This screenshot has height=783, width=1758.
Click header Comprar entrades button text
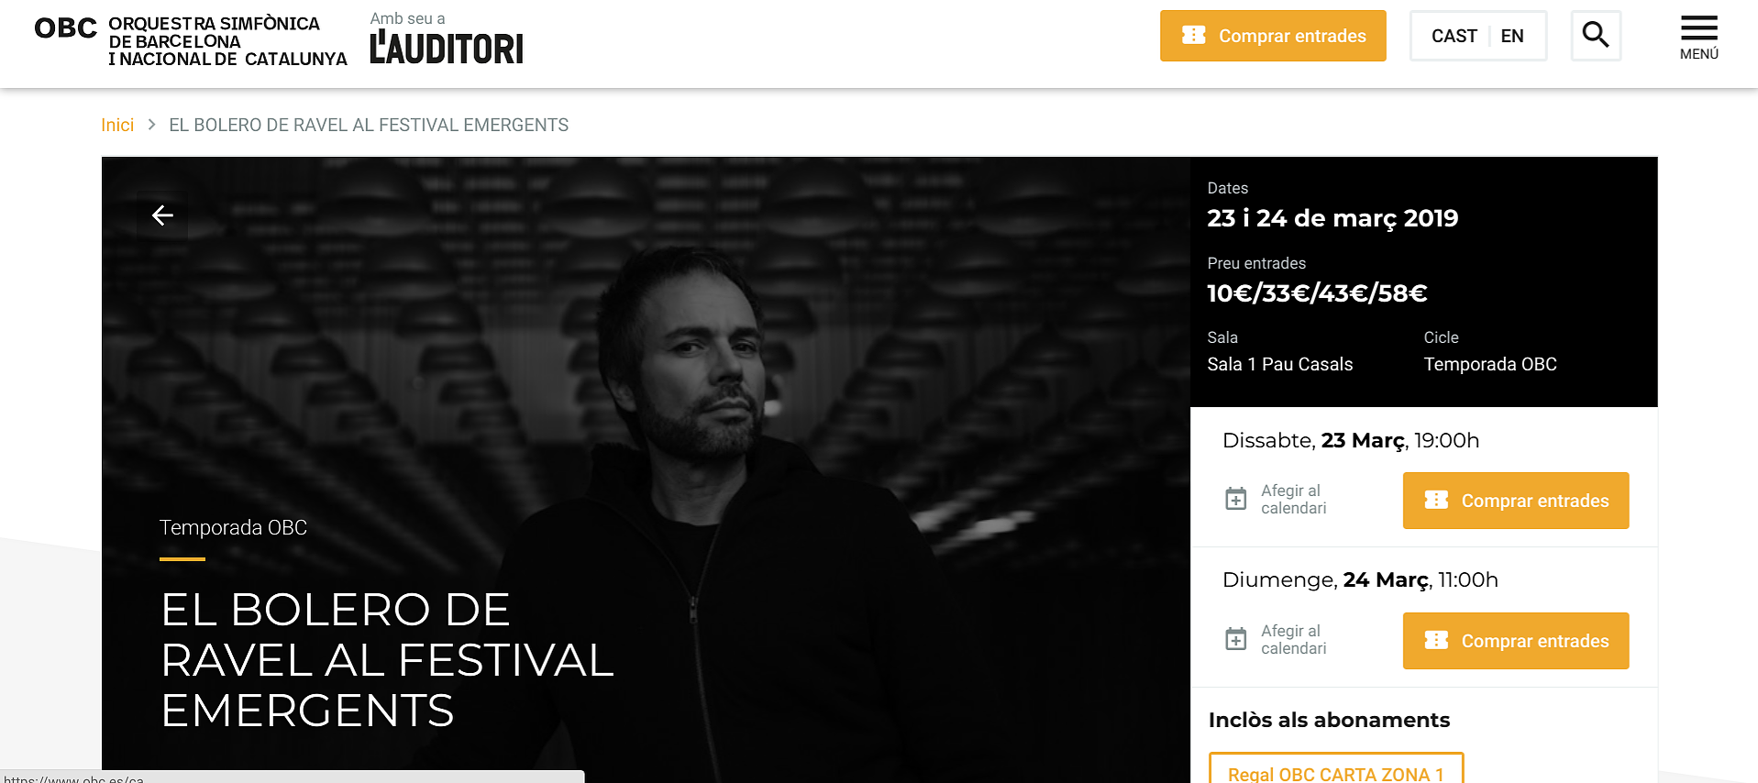(x=1292, y=36)
